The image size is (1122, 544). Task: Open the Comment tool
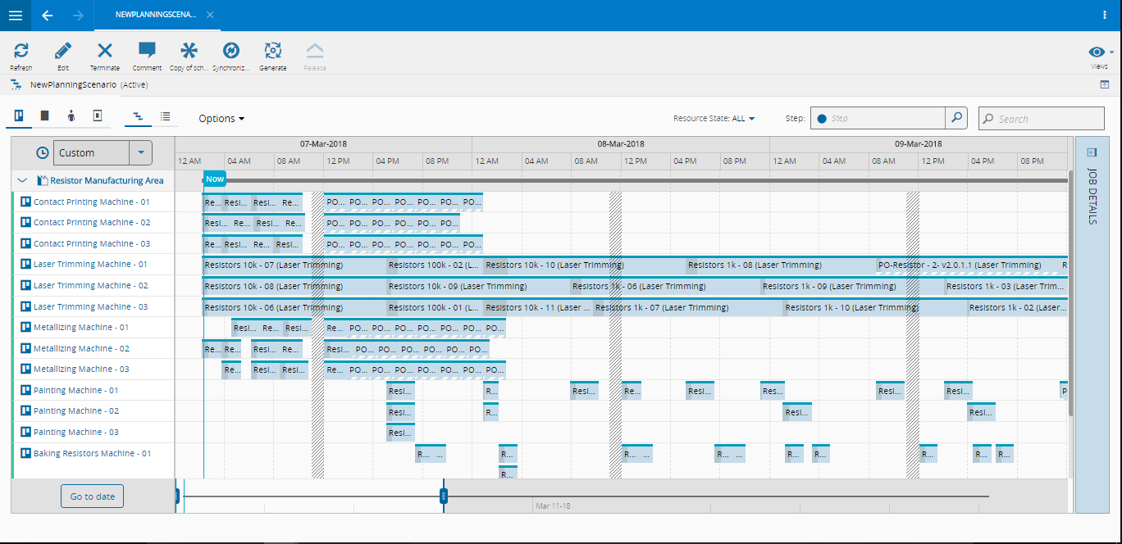147,52
